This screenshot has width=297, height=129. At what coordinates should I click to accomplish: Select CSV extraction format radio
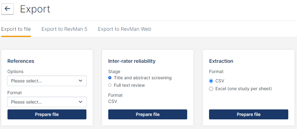211,81
